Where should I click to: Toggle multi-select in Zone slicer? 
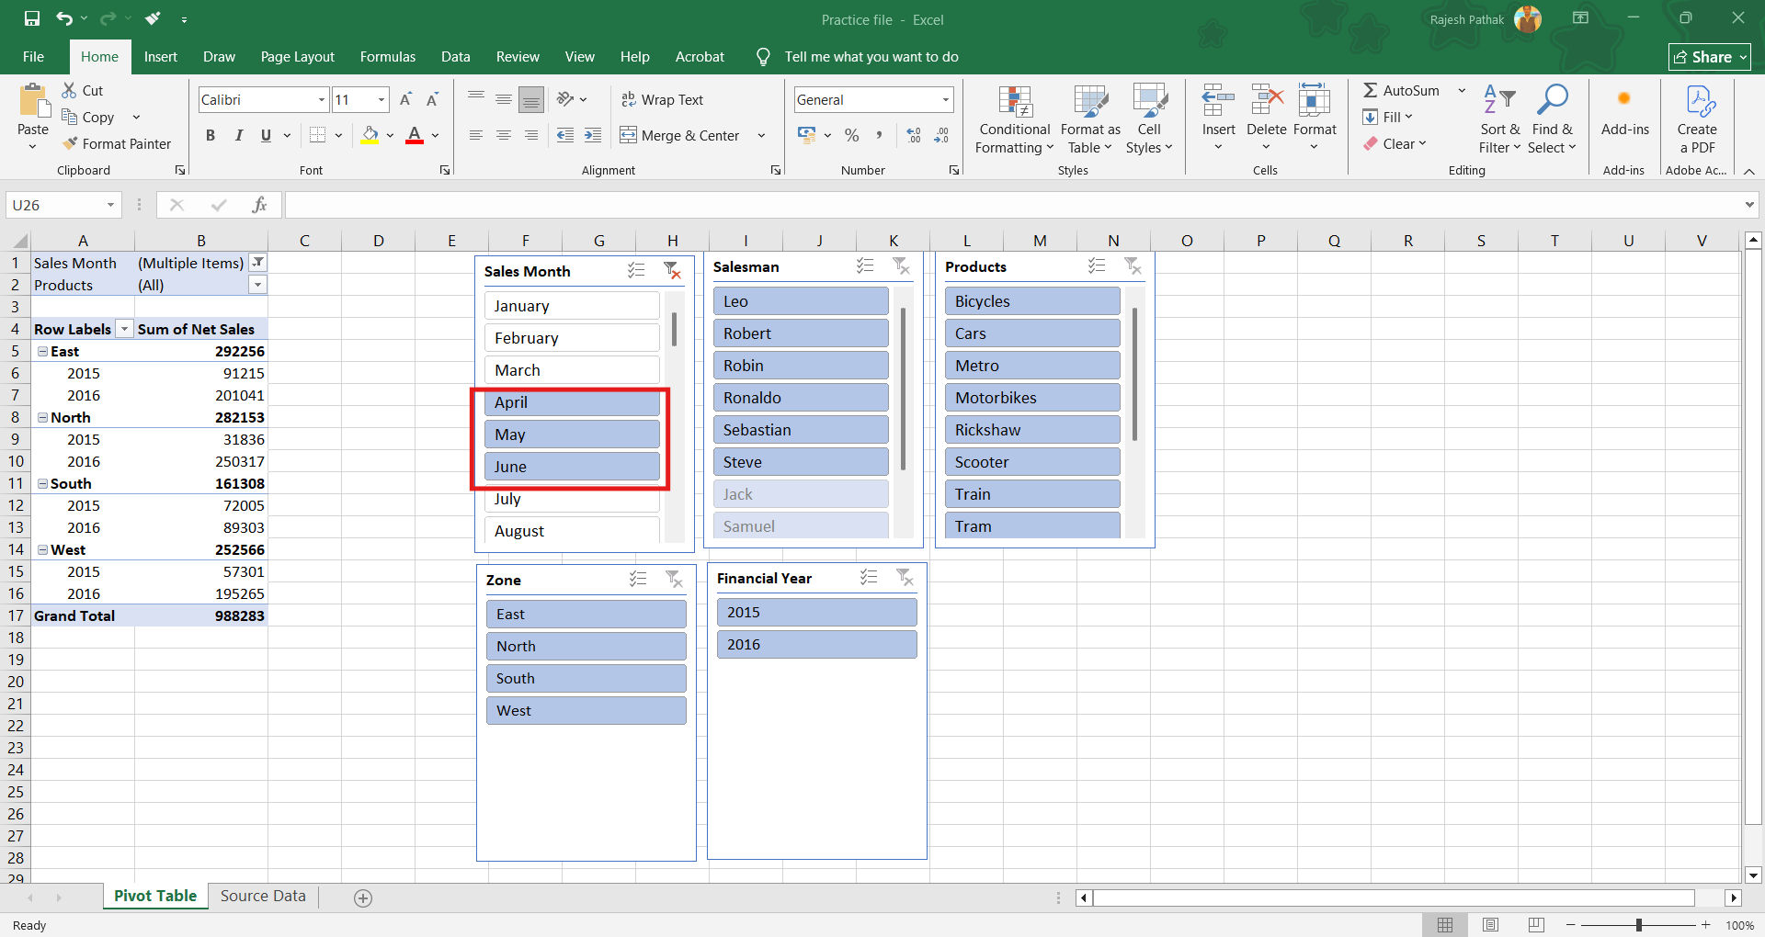click(x=638, y=580)
